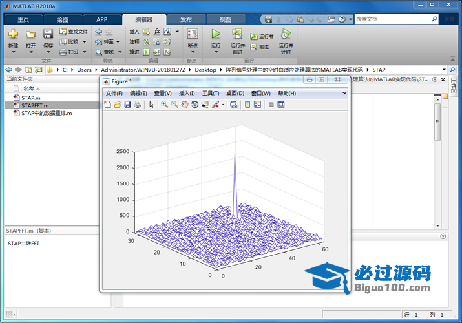This screenshot has height=323, width=462.
Task: Open the address bar path dropdown arrow
Action: (444, 70)
